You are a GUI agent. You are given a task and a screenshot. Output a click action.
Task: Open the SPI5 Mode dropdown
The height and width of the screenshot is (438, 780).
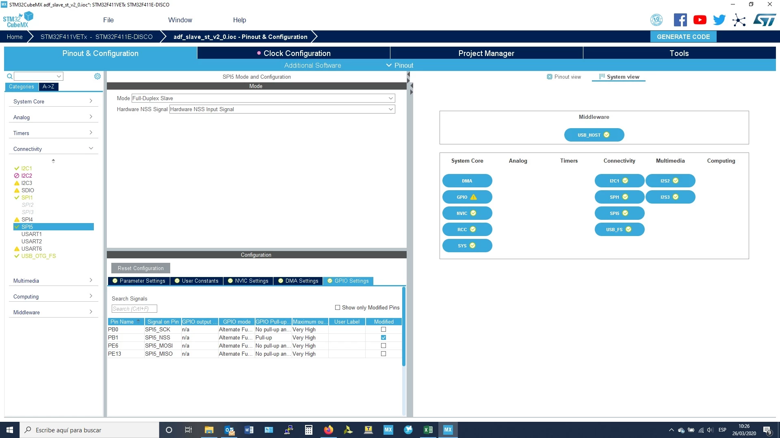[263, 98]
